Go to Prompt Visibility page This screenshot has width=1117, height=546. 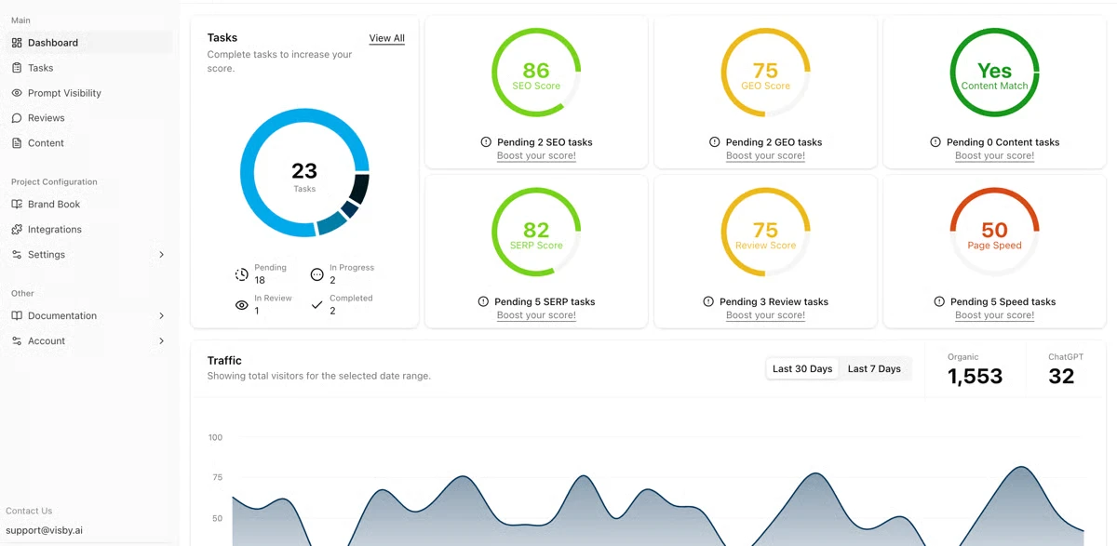pyautogui.click(x=89, y=93)
